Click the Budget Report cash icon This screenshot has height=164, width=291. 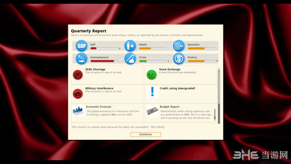pyautogui.click(x=152, y=111)
